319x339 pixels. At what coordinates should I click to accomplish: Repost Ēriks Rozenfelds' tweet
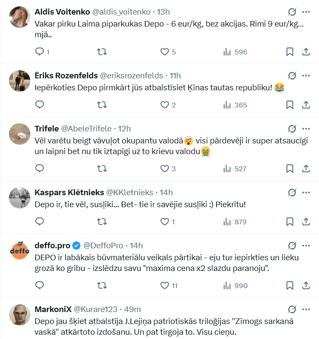(x=102, y=105)
